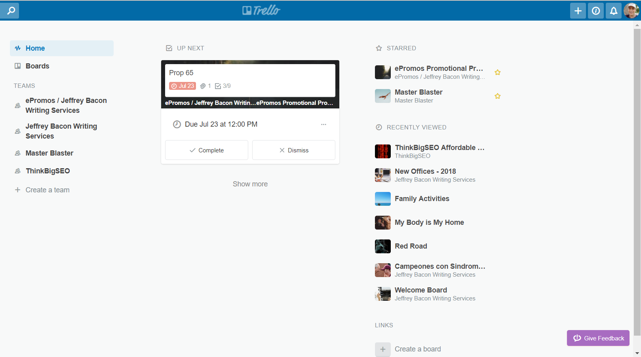Open the Master Blaster team
Viewport: 641px width, 357px height.
point(62,153)
